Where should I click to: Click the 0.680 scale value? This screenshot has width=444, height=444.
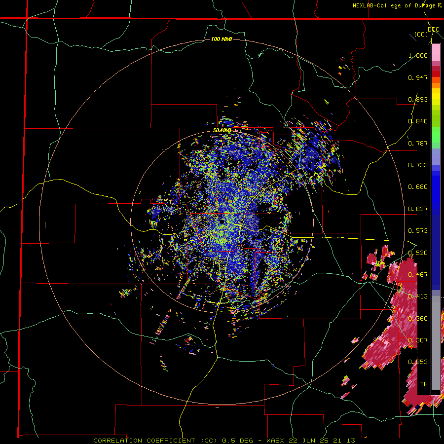coord(418,187)
